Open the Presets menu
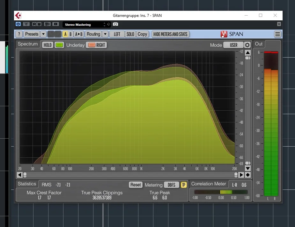This screenshot has height=227, width=295. click(32, 34)
